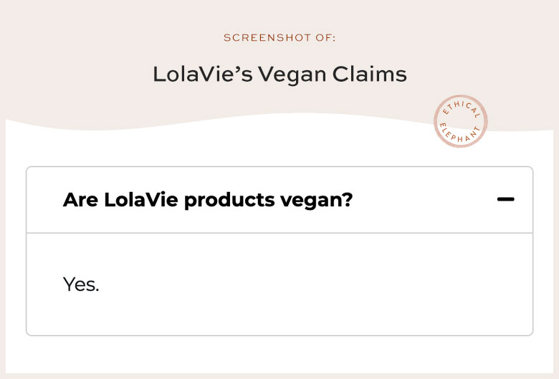Click the word 'SCREENSHOT' in the top label
The height and width of the screenshot is (379, 559).
267,38
